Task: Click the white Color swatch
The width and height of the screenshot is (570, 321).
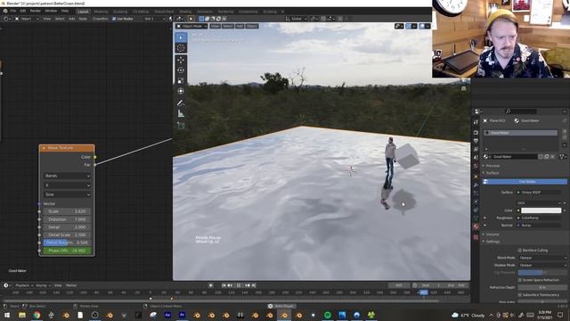Action: tap(541, 210)
